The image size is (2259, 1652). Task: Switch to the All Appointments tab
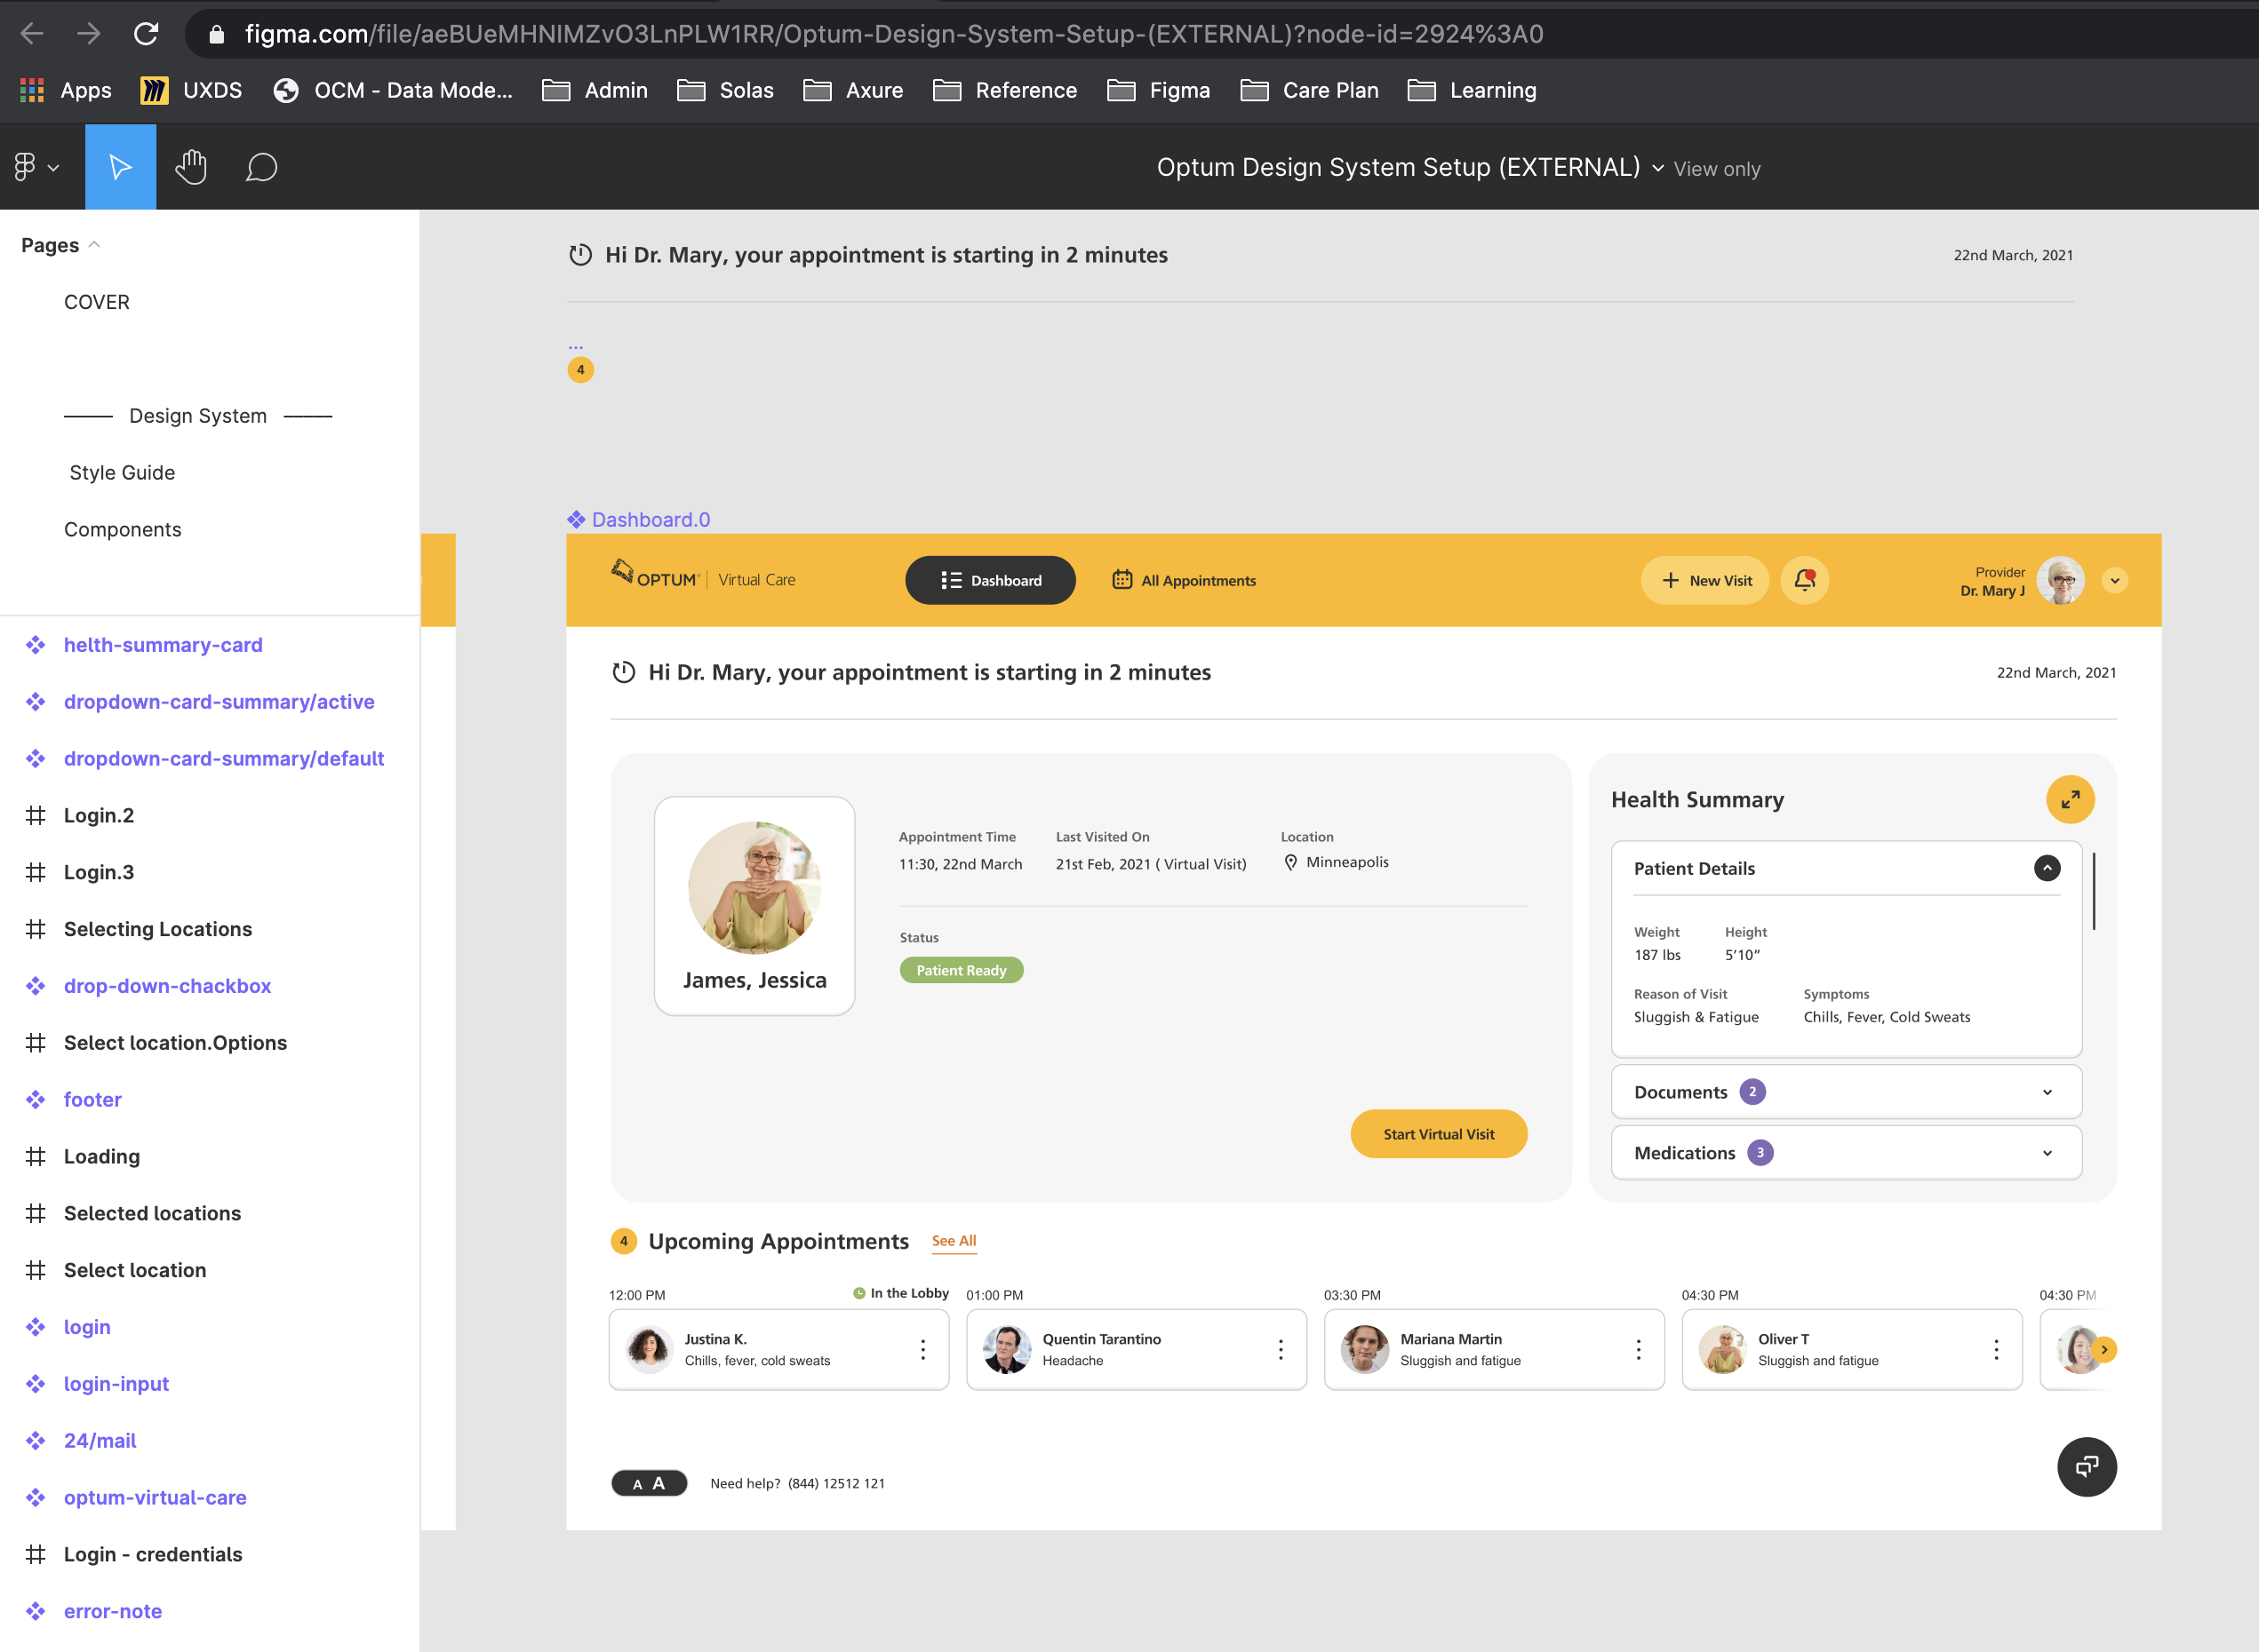(1184, 580)
